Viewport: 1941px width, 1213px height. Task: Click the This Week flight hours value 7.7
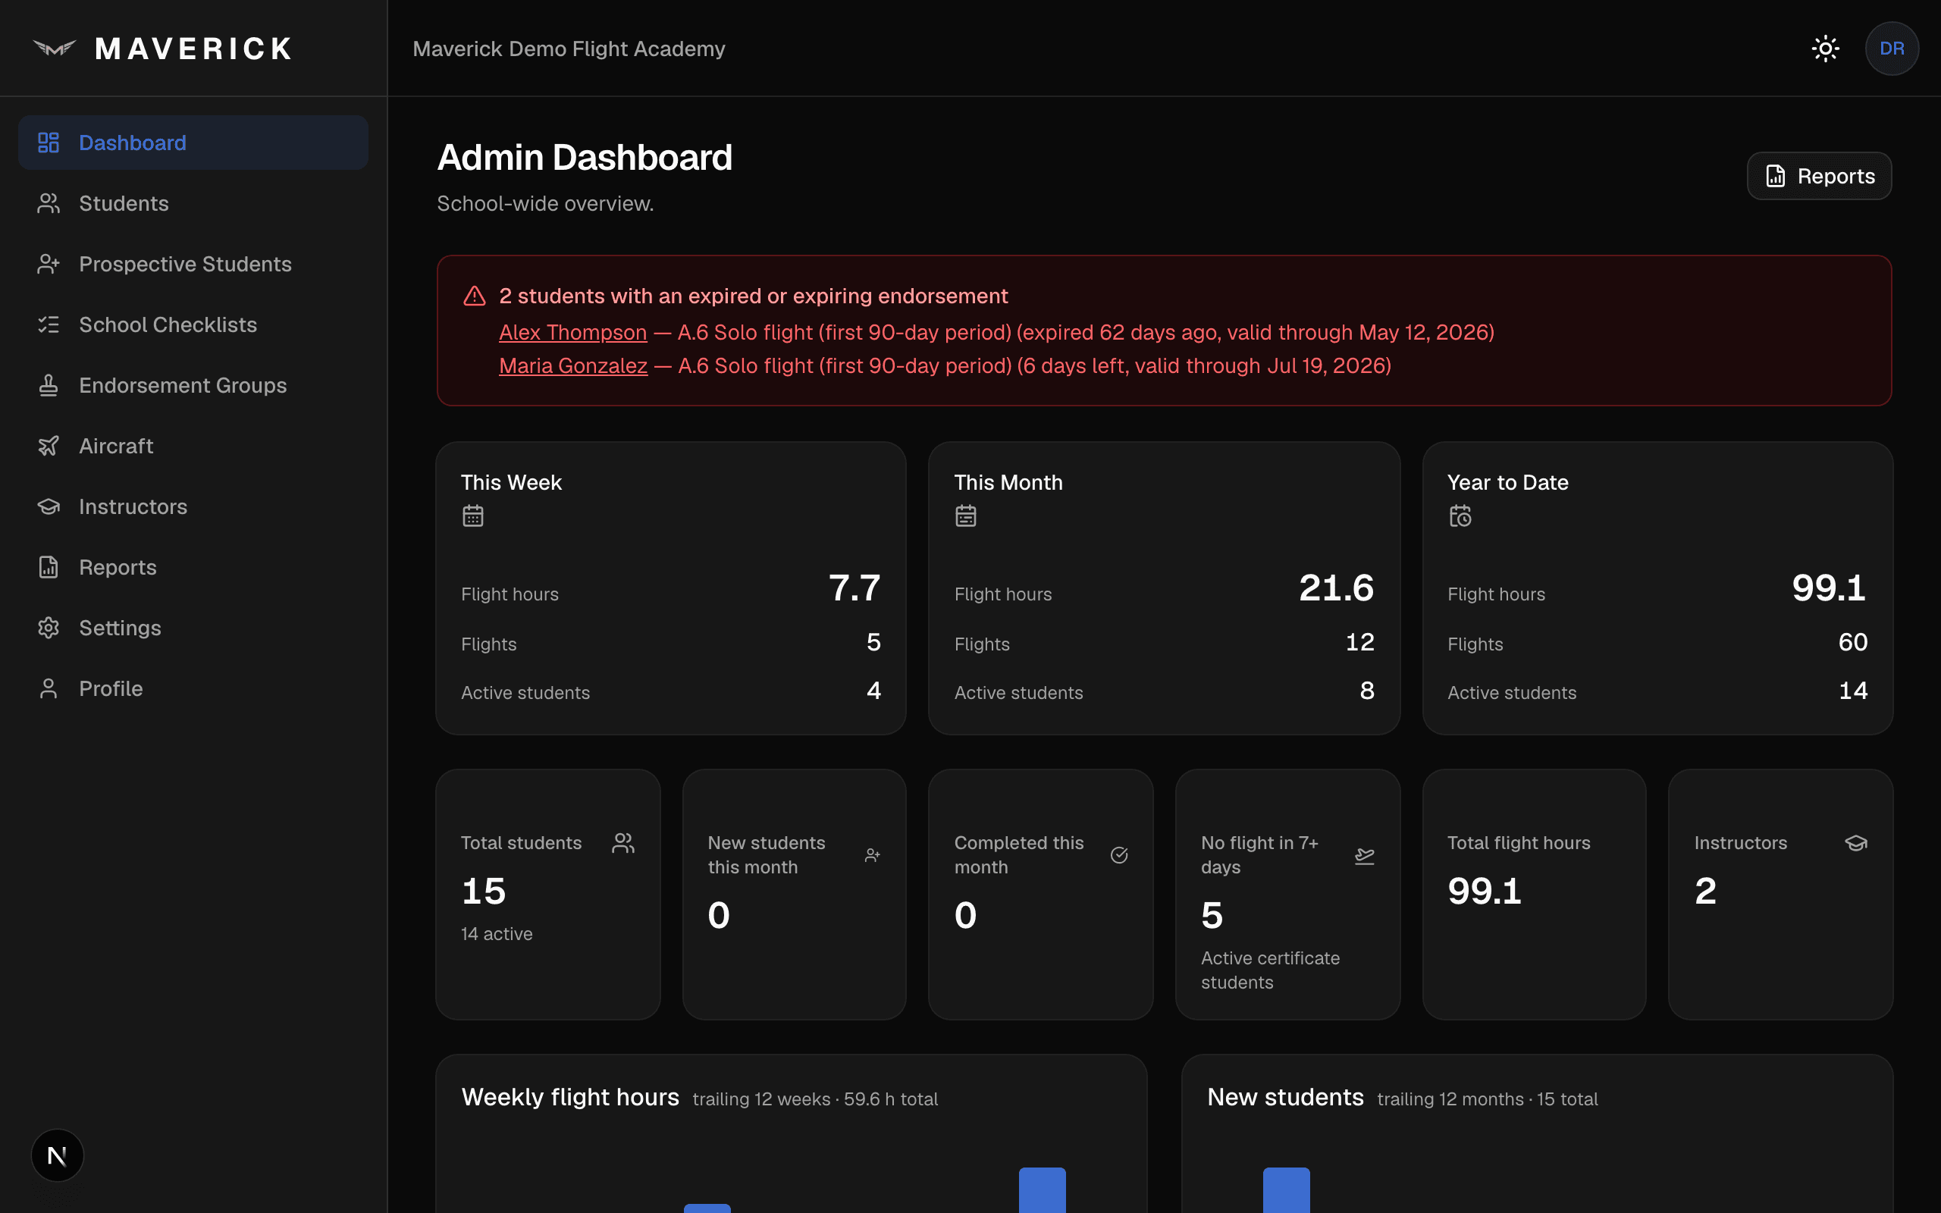coord(854,588)
